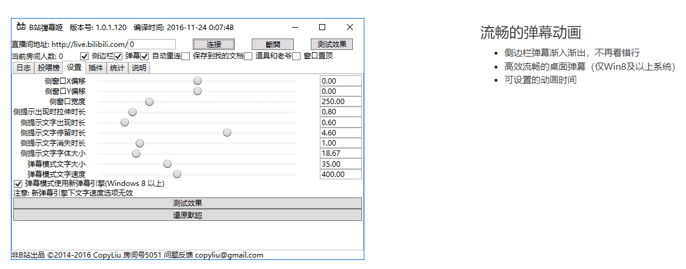The width and height of the screenshot is (686, 269).
Task: Open the 说明 tab
Action: click(139, 68)
